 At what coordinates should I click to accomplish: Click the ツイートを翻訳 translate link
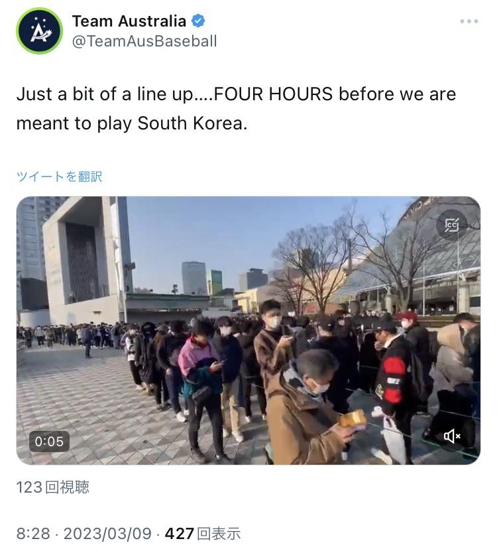click(60, 177)
